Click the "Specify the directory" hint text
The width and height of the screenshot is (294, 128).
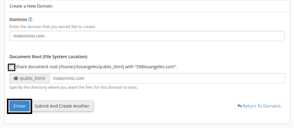point(73,87)
